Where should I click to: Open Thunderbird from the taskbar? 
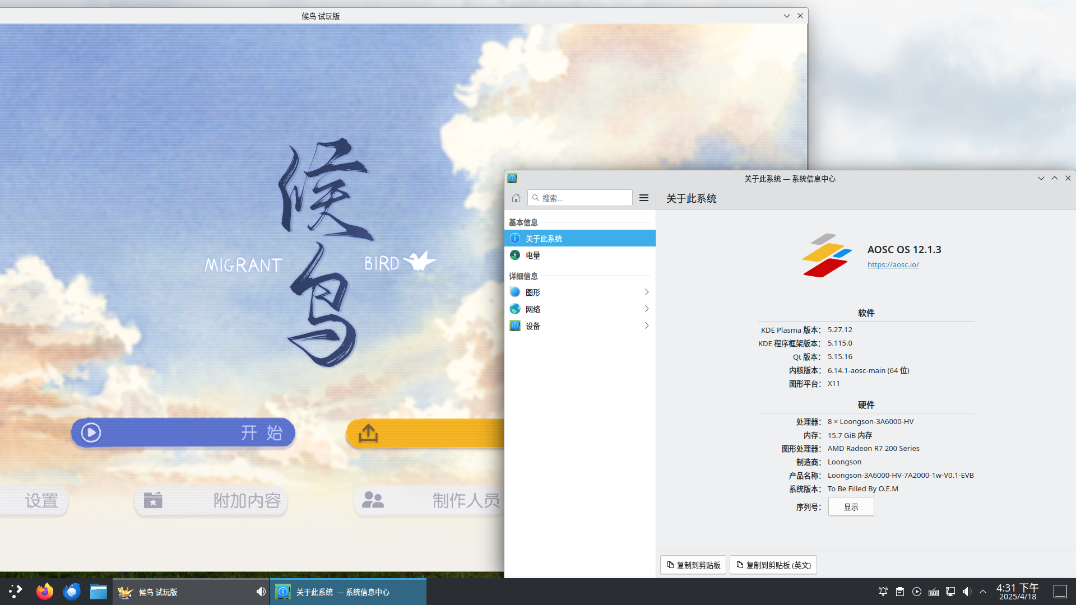click(x=72, y=592)
